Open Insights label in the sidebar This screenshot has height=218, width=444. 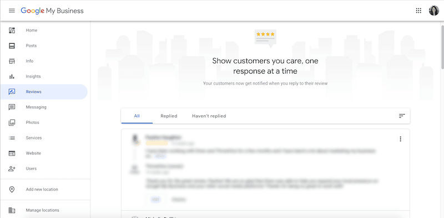point(33,76)
